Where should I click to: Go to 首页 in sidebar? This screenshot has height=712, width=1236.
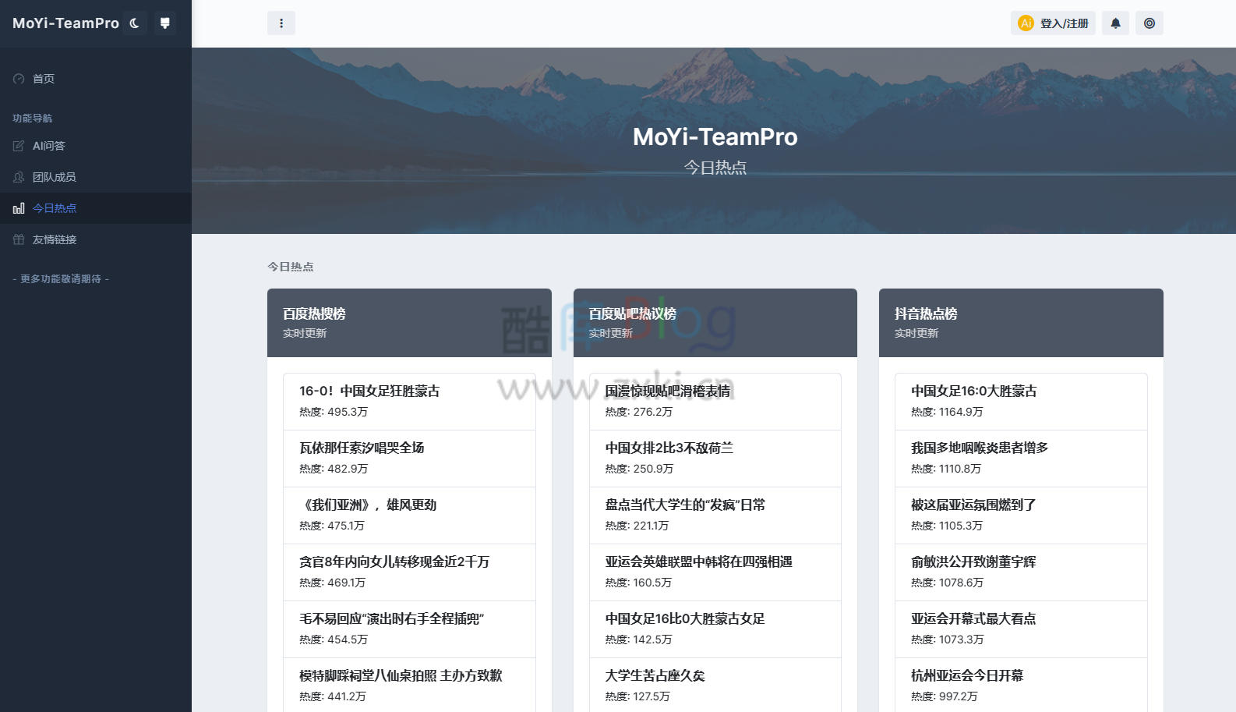click(96, 79)
